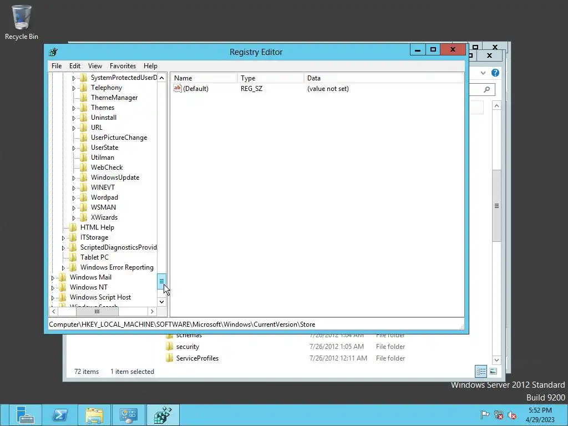Open the Edit menu
Screen dimensions: 568x426
(x=75, y=66)
